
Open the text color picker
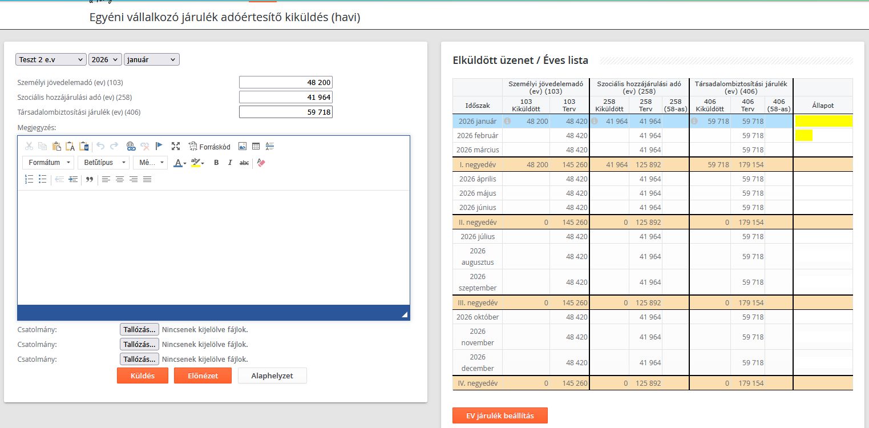coord(180,163)
